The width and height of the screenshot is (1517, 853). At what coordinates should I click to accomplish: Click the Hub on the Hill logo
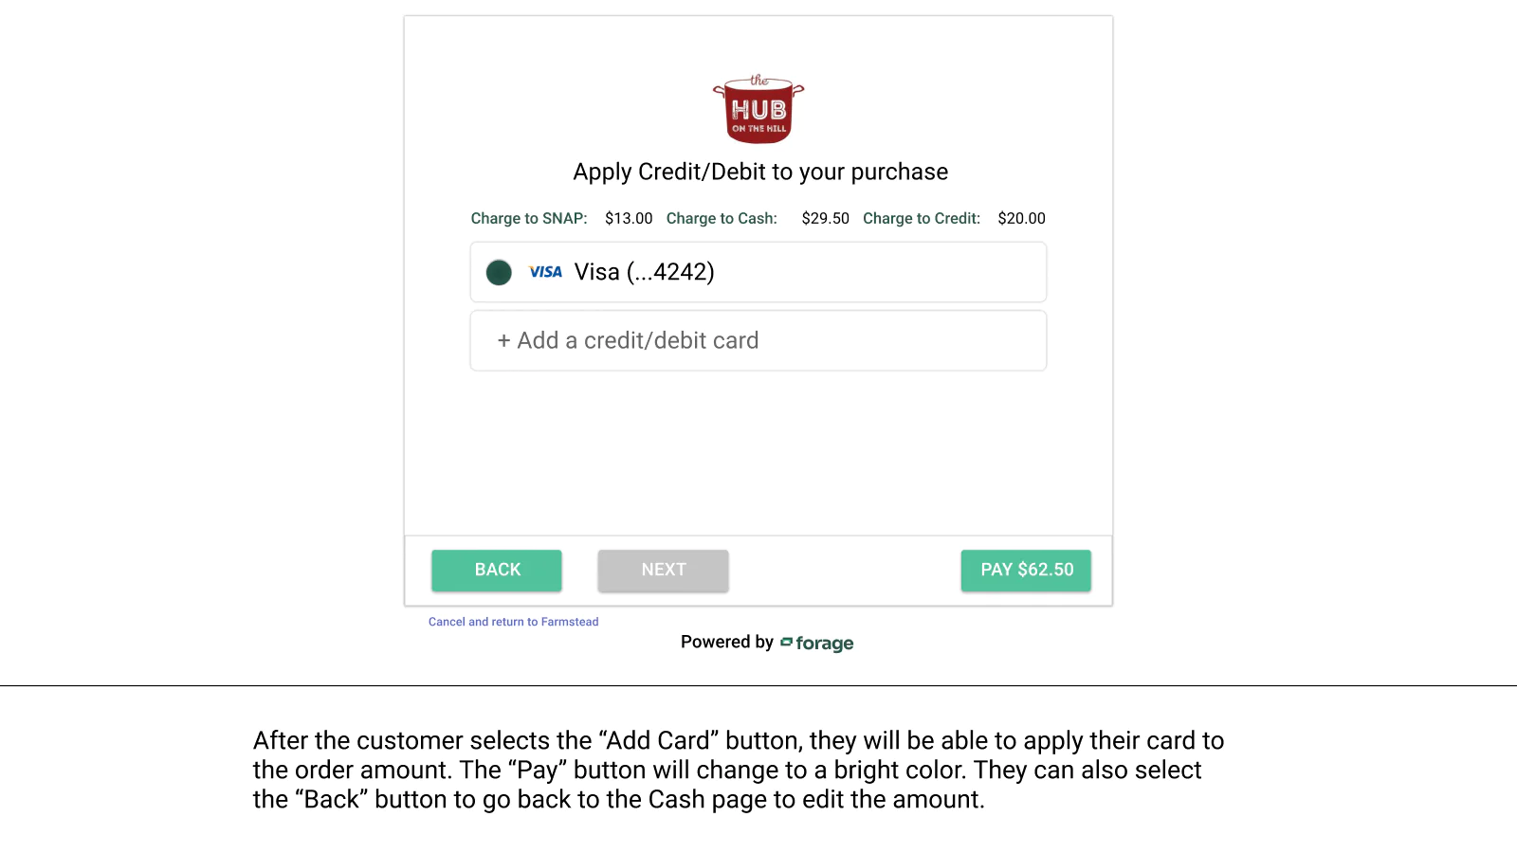(758, 109)
